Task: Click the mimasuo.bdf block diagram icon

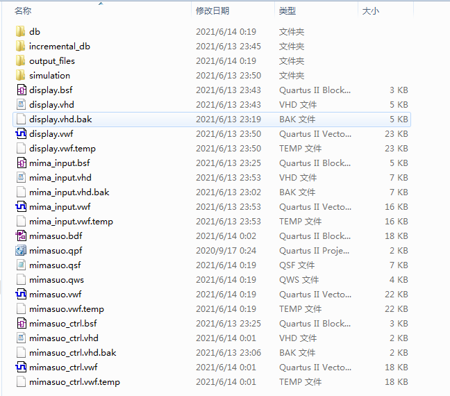Action: (21, 236)
